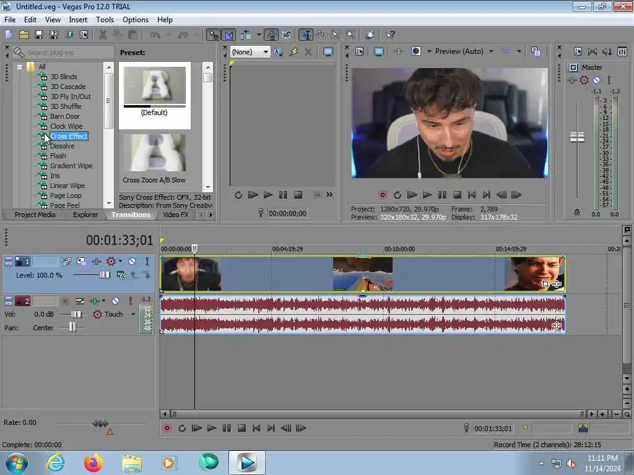The image size is (634, 475).
Task: Click the Cut scissors icon
Action: click(103, 35)
